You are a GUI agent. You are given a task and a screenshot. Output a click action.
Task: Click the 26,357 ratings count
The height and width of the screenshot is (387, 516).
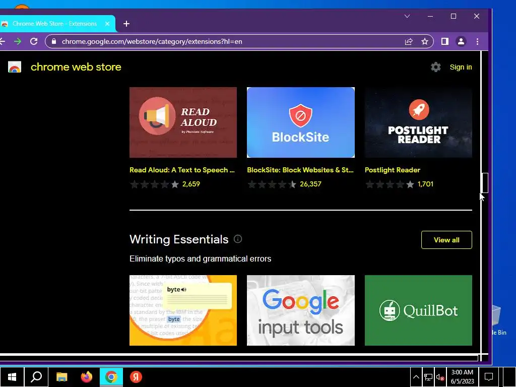[310, 184]
